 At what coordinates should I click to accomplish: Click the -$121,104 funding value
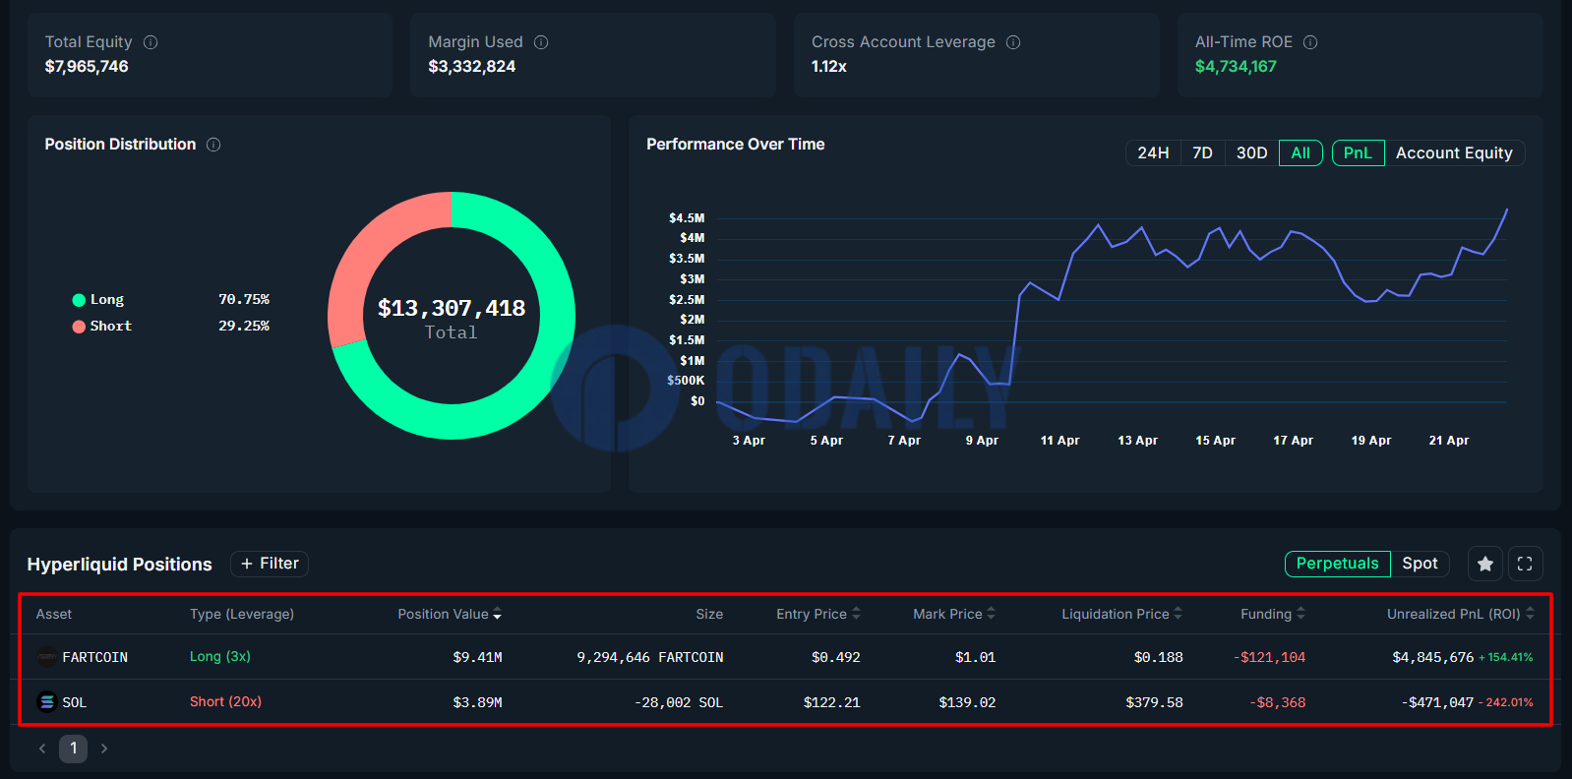pos(1270,657)
